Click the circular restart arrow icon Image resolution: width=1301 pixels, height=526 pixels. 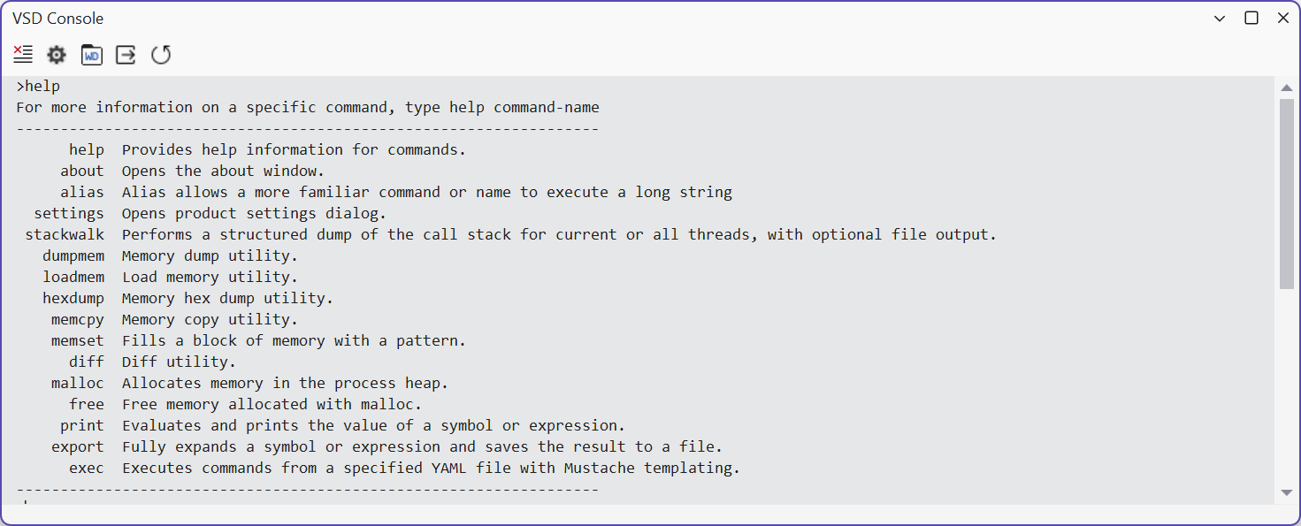[x=161, y=55]
